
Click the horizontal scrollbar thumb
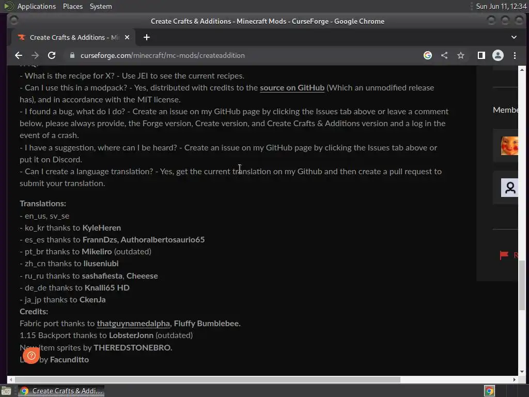[207, 379]
